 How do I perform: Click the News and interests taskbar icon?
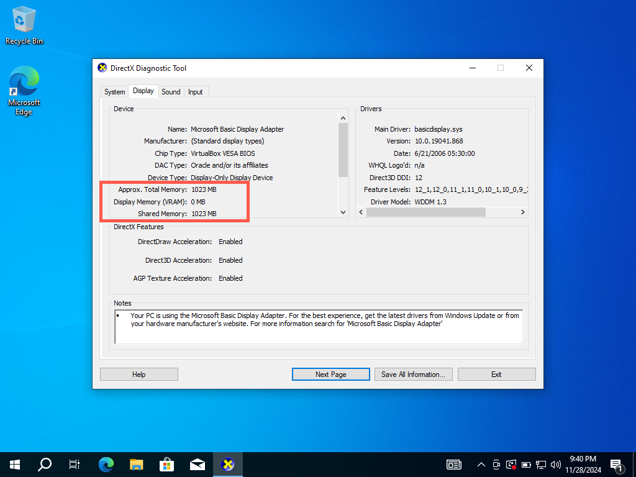(x=454, y=464)
